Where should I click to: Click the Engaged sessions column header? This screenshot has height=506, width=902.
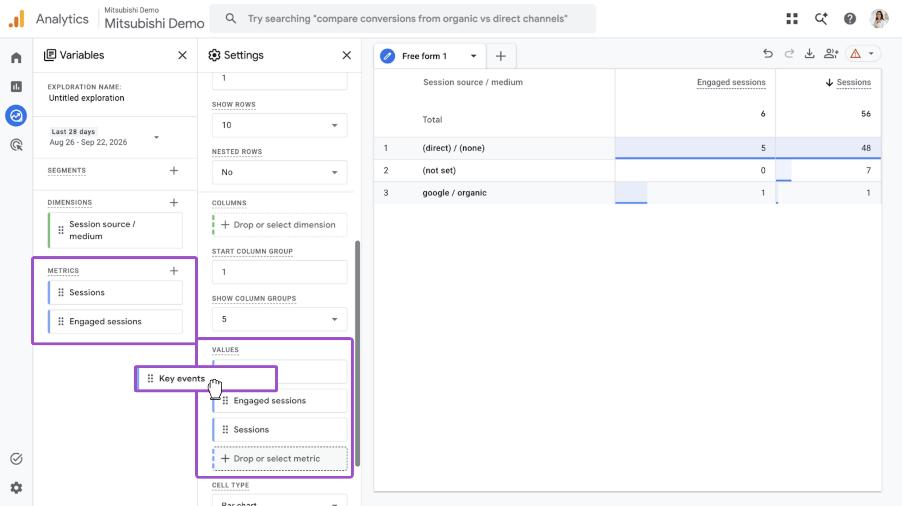click(x=731, y=82)
